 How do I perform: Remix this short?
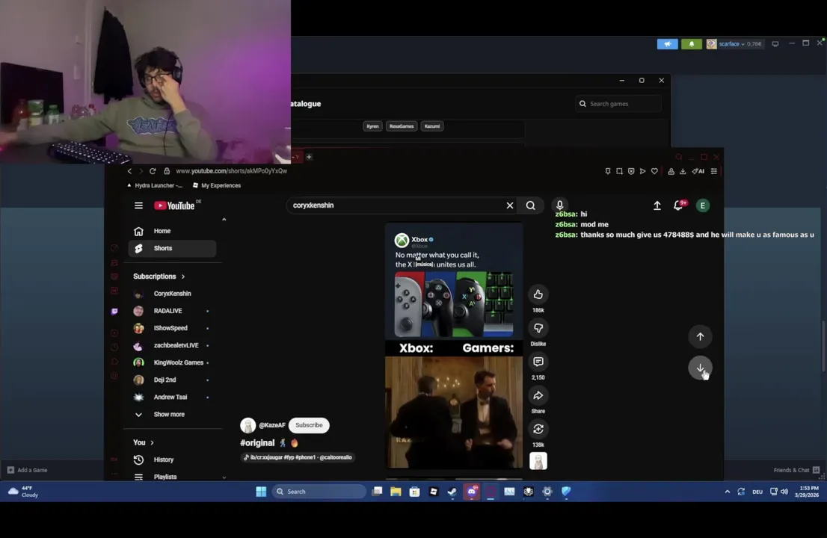[x=538, y=430]
